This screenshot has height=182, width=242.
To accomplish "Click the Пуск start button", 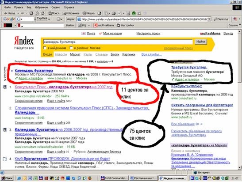I will pyautogui.click(x=7, y=178).
